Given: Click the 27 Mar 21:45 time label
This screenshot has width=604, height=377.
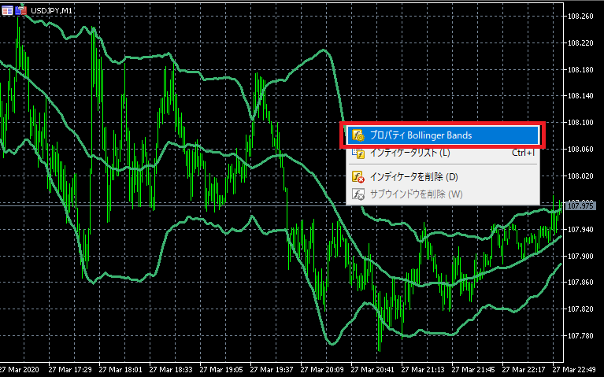Looking at the screenshot, I should [473, 370].
